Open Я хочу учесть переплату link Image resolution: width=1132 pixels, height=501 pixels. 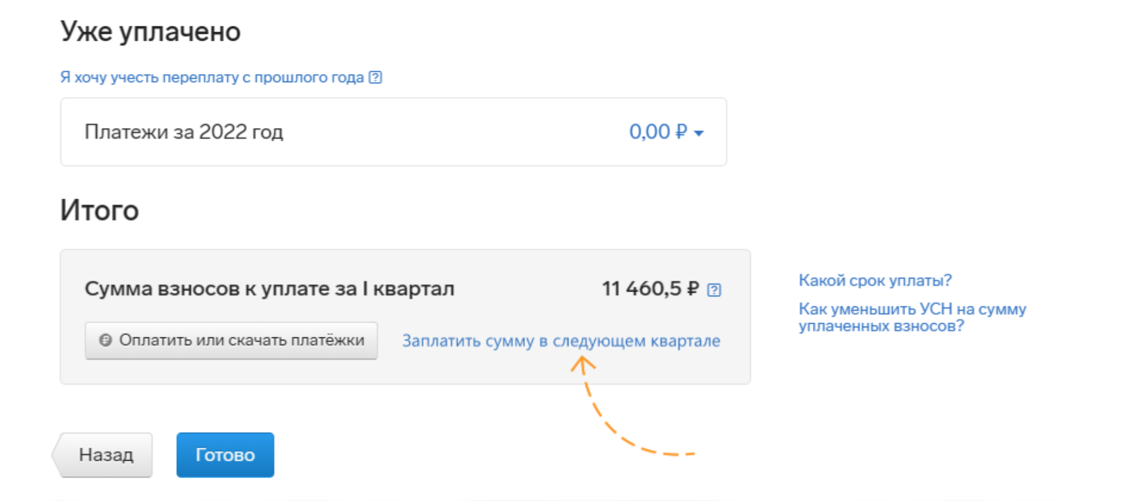coord(212,77)
